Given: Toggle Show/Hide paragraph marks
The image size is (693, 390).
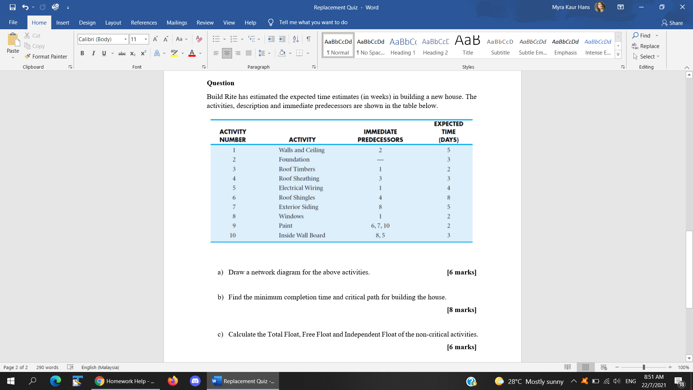Looking at the screenshot, I should 309,39.
